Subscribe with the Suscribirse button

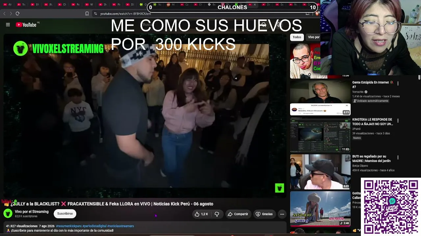[x=65, y=214]
